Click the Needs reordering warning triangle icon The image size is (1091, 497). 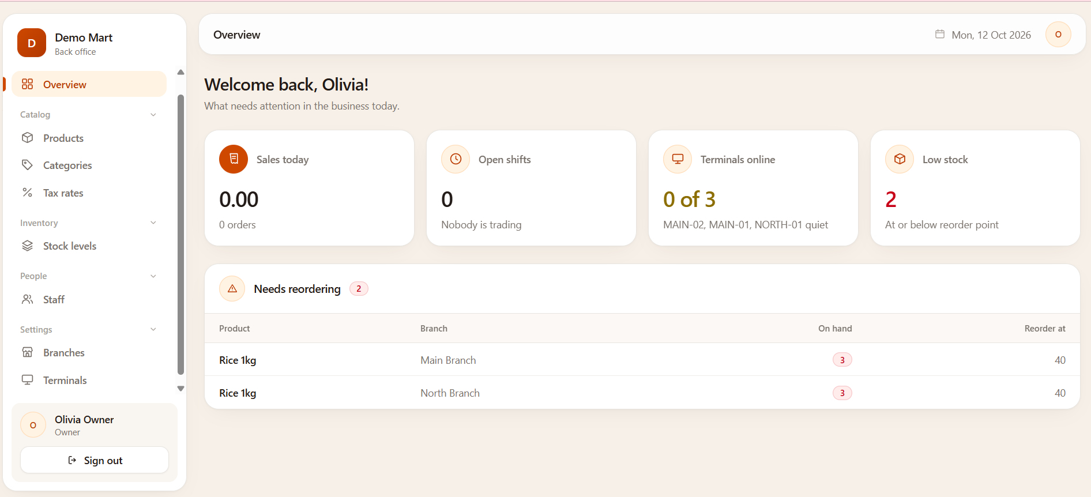pyautogui.click(x=232, y=289)
